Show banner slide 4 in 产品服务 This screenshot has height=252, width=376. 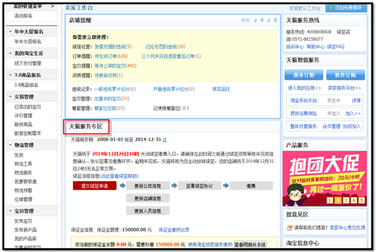(353, 200)
